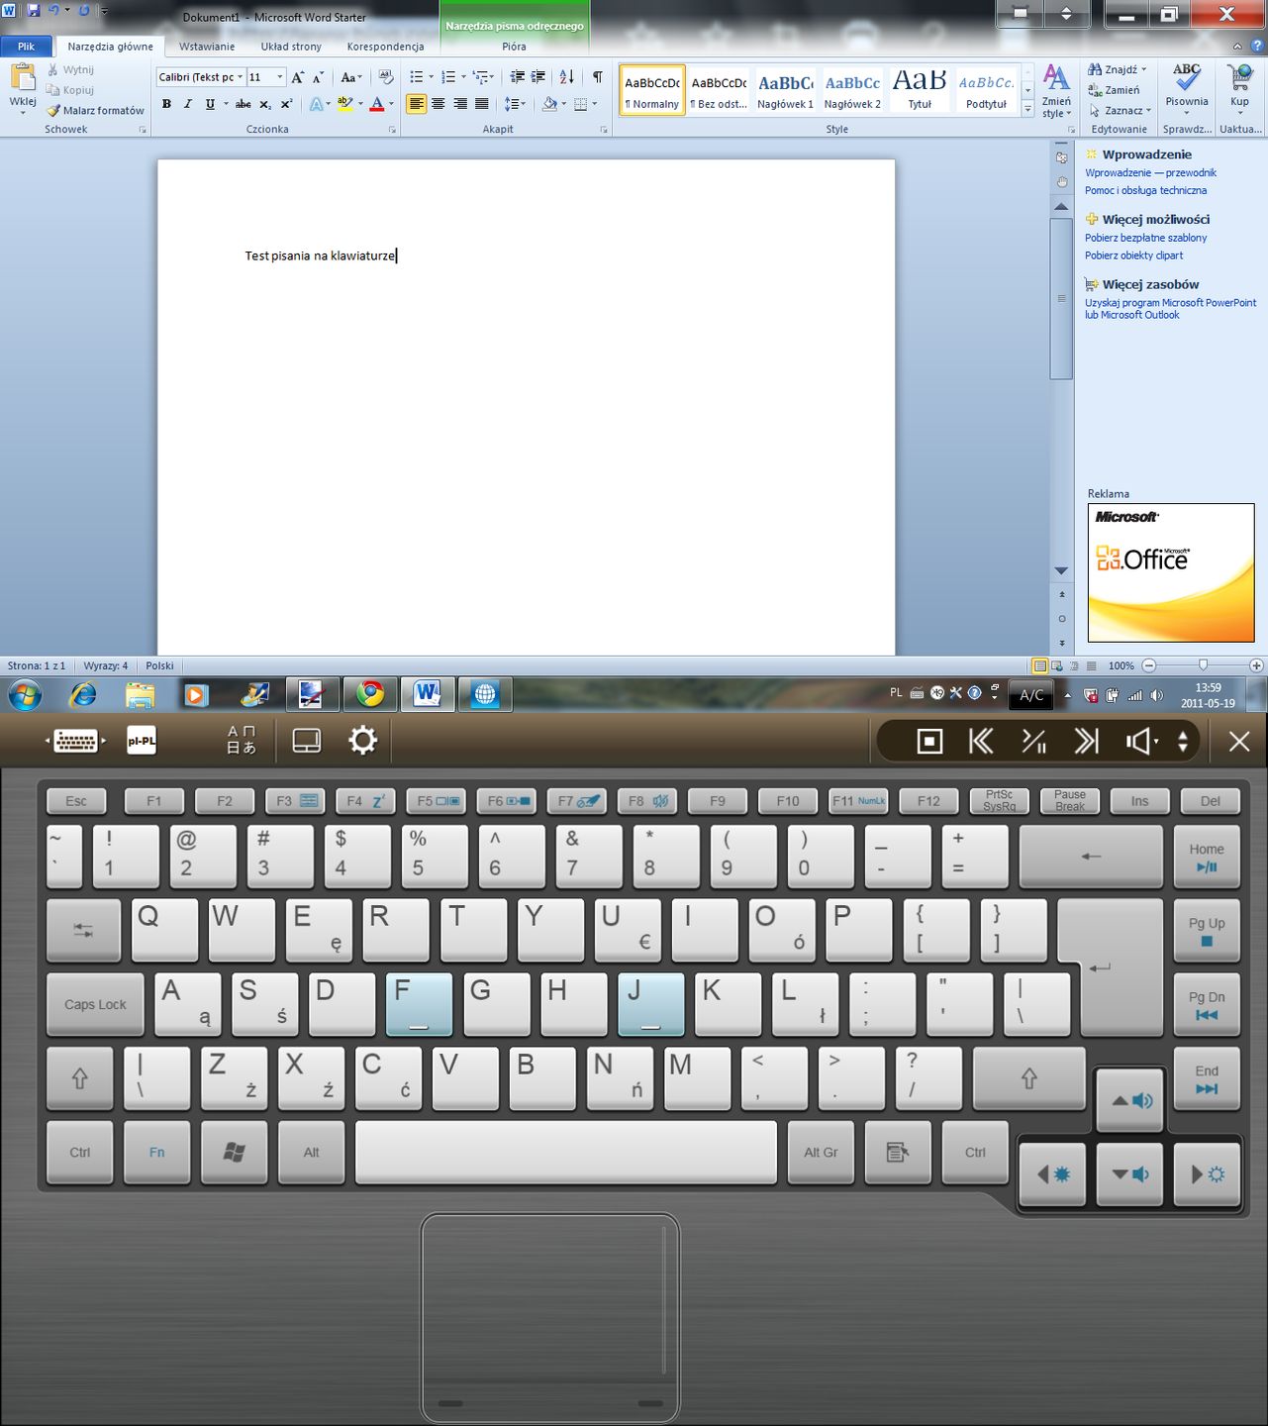The width and height of the screenshot is (1268, 1426).
Task: Open Pomoc i obsługa techniczna link
Action: click(x=1145, y=191)
